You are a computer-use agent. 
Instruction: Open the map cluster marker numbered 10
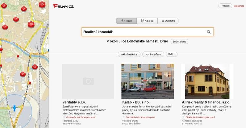pyautogui.click(x=31, y=24)
